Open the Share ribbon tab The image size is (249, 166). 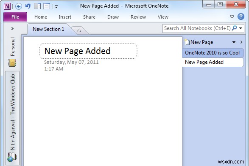click(89, 17)
